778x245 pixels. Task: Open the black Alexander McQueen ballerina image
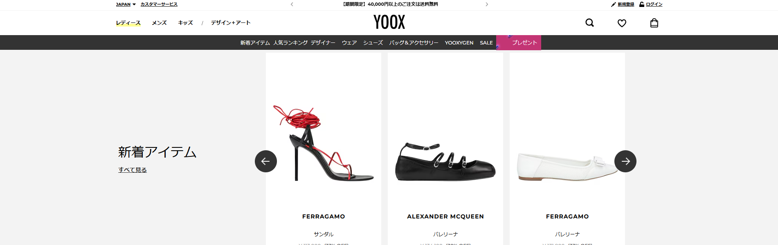pos(445,162)
